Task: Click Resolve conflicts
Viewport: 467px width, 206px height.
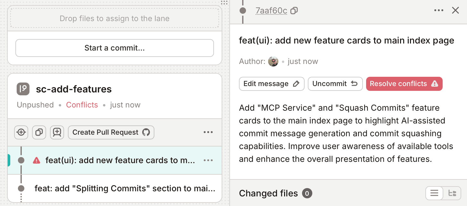Action: point(404,83)
